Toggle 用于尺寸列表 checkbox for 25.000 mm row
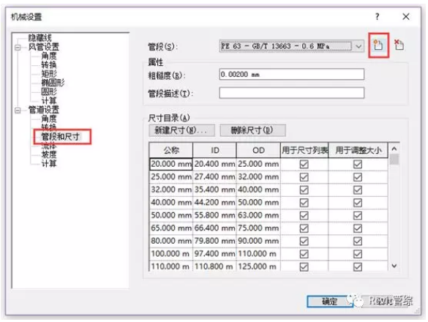428x322 pixels. coord(304,177)
